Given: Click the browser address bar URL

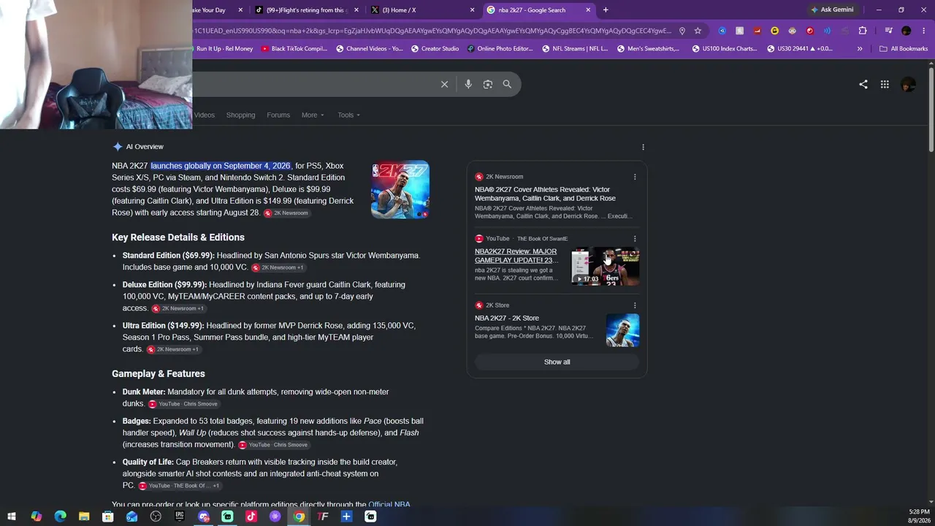Looking at the screenshot, I should (432, 31).
